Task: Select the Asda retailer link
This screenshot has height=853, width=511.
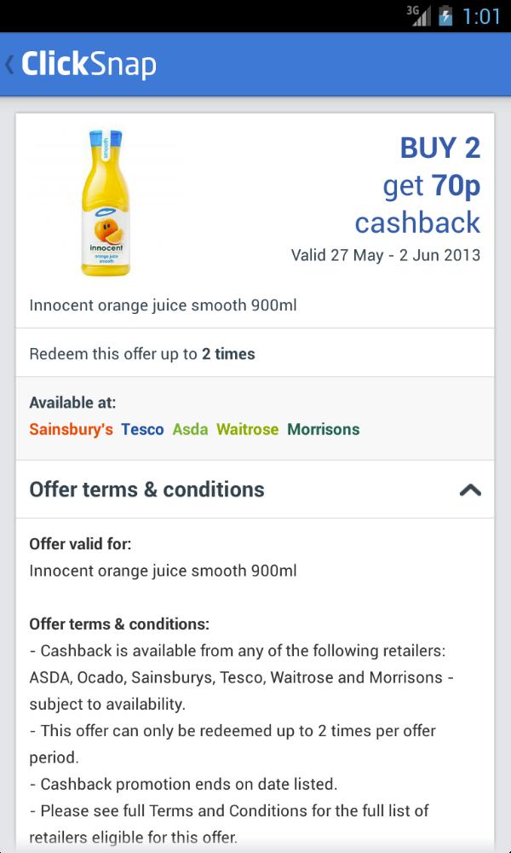Action: coord(190,429)
